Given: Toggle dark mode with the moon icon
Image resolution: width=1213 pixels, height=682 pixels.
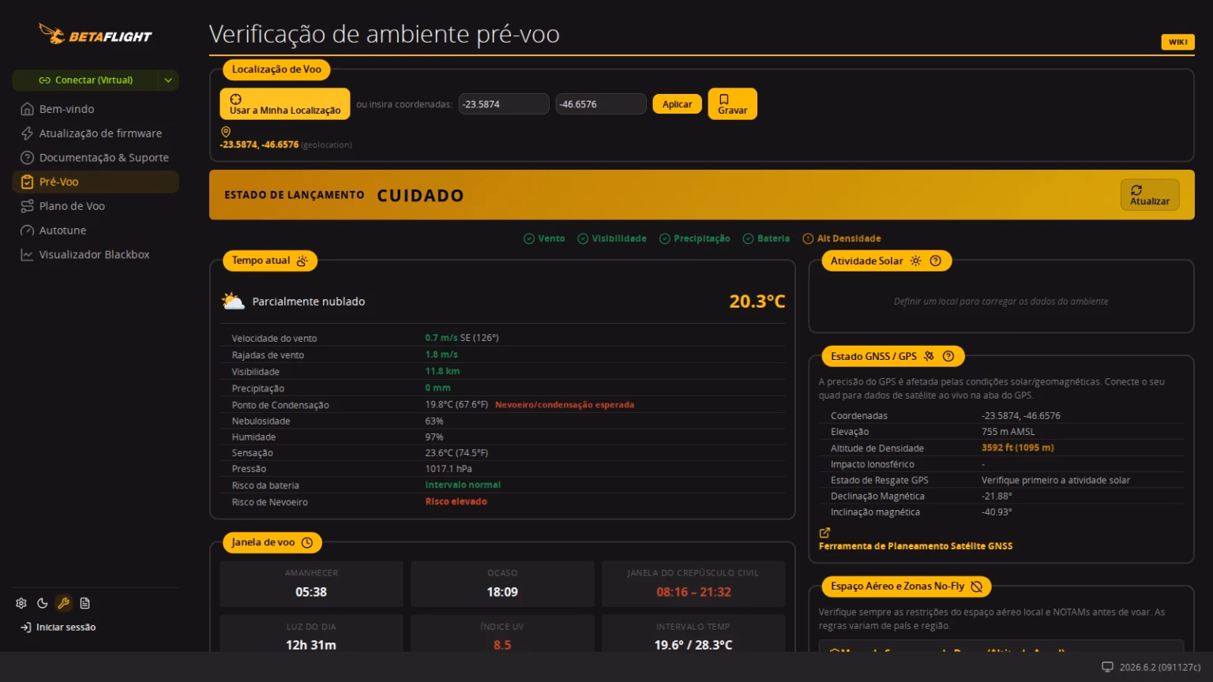Looking at the screenshot, I should coord(43,603).
